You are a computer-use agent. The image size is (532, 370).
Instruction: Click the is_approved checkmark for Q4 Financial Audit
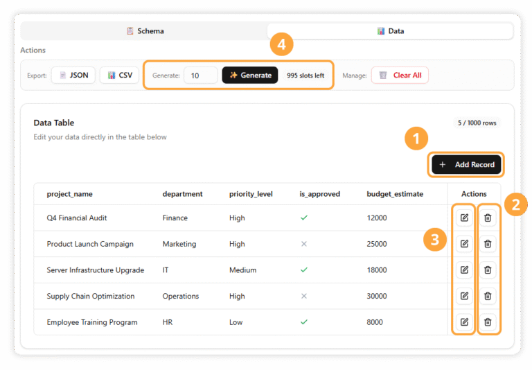[x=303, y=218]
